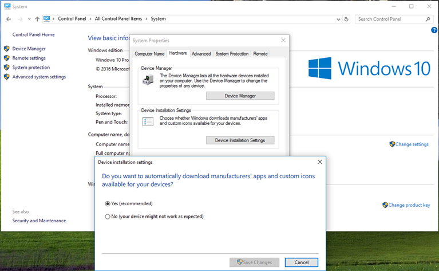Expand the address bar history dropdown

pyautogui.click(x=338, y=19)
